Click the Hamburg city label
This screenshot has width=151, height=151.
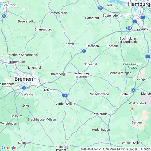pyautogui.click(x=139, y=4)
